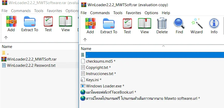Click sort arrow above the file list
Image resolution: width=224 pixels, height=108 pixels.
[x=163, y=46]
